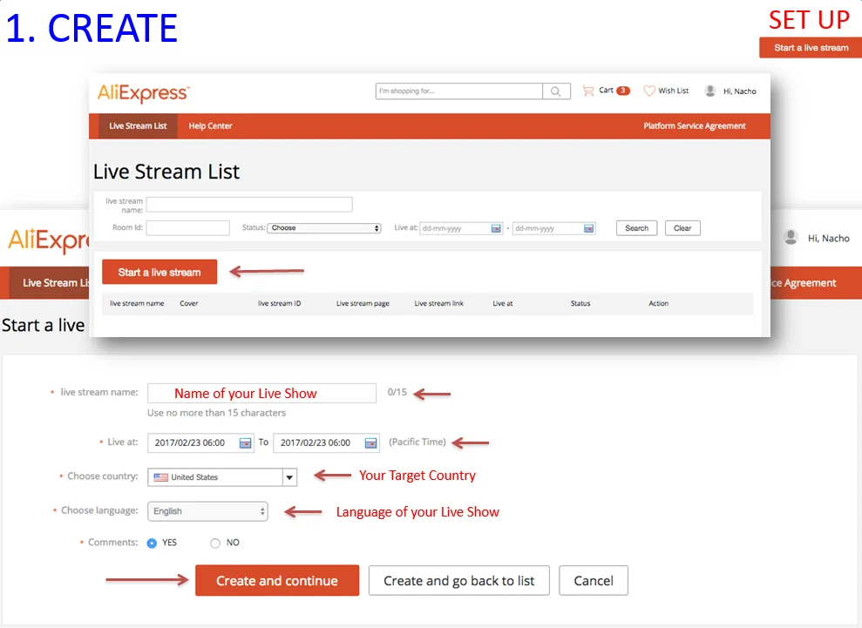862x628 pixels.
Task: Focus the I'm shopping for search box
Action: pos(459,91)
